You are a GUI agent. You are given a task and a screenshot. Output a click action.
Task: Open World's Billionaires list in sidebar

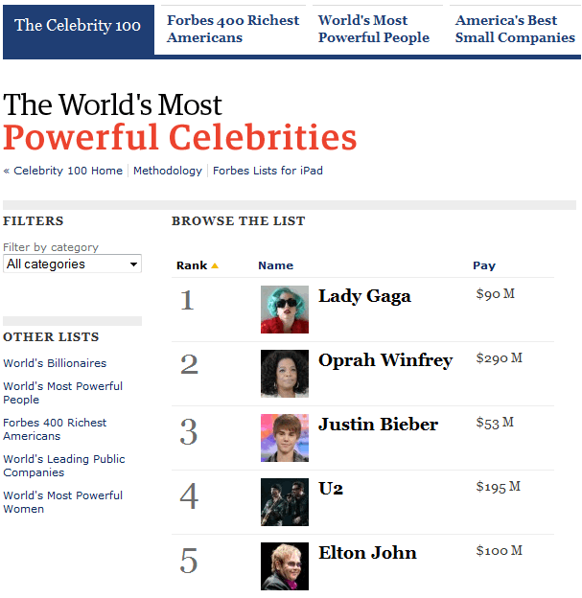(x=55, y=363)
